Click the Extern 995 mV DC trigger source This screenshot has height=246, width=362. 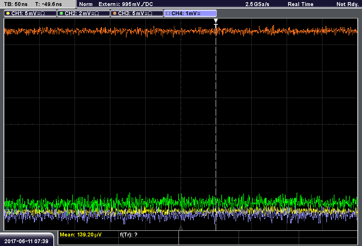125,4
